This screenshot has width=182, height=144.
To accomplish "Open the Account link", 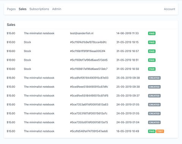I will pyautogui.click(x=169, y=9).
